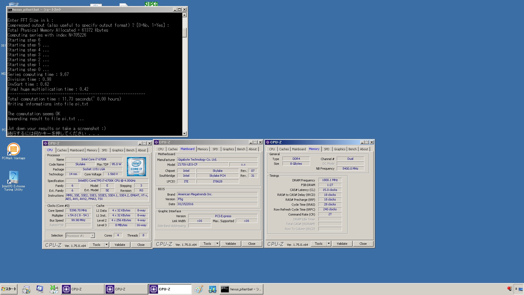Open Graphics tab in CPU-Z processor window

pyautogui.click(x=118, y=150)
